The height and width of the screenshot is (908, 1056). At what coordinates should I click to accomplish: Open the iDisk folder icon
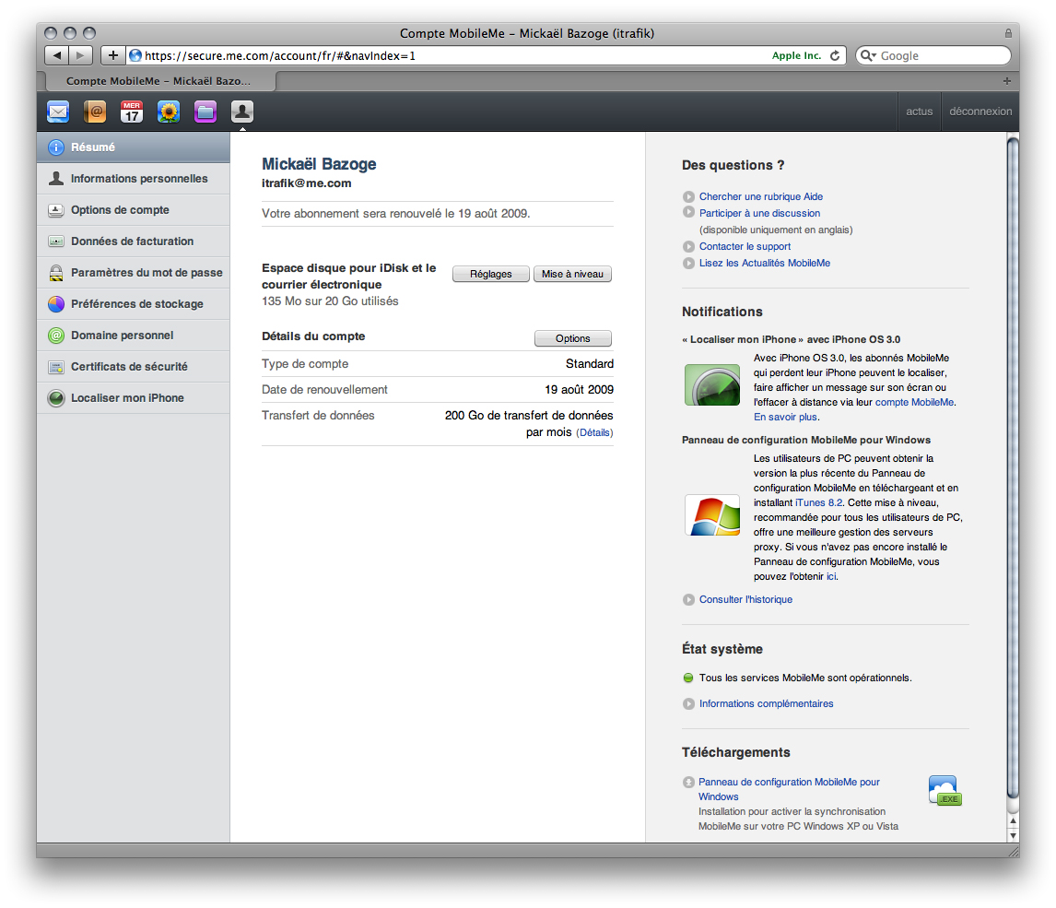click(205, 112)
